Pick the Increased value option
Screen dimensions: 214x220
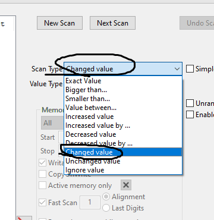coord(123,117)
